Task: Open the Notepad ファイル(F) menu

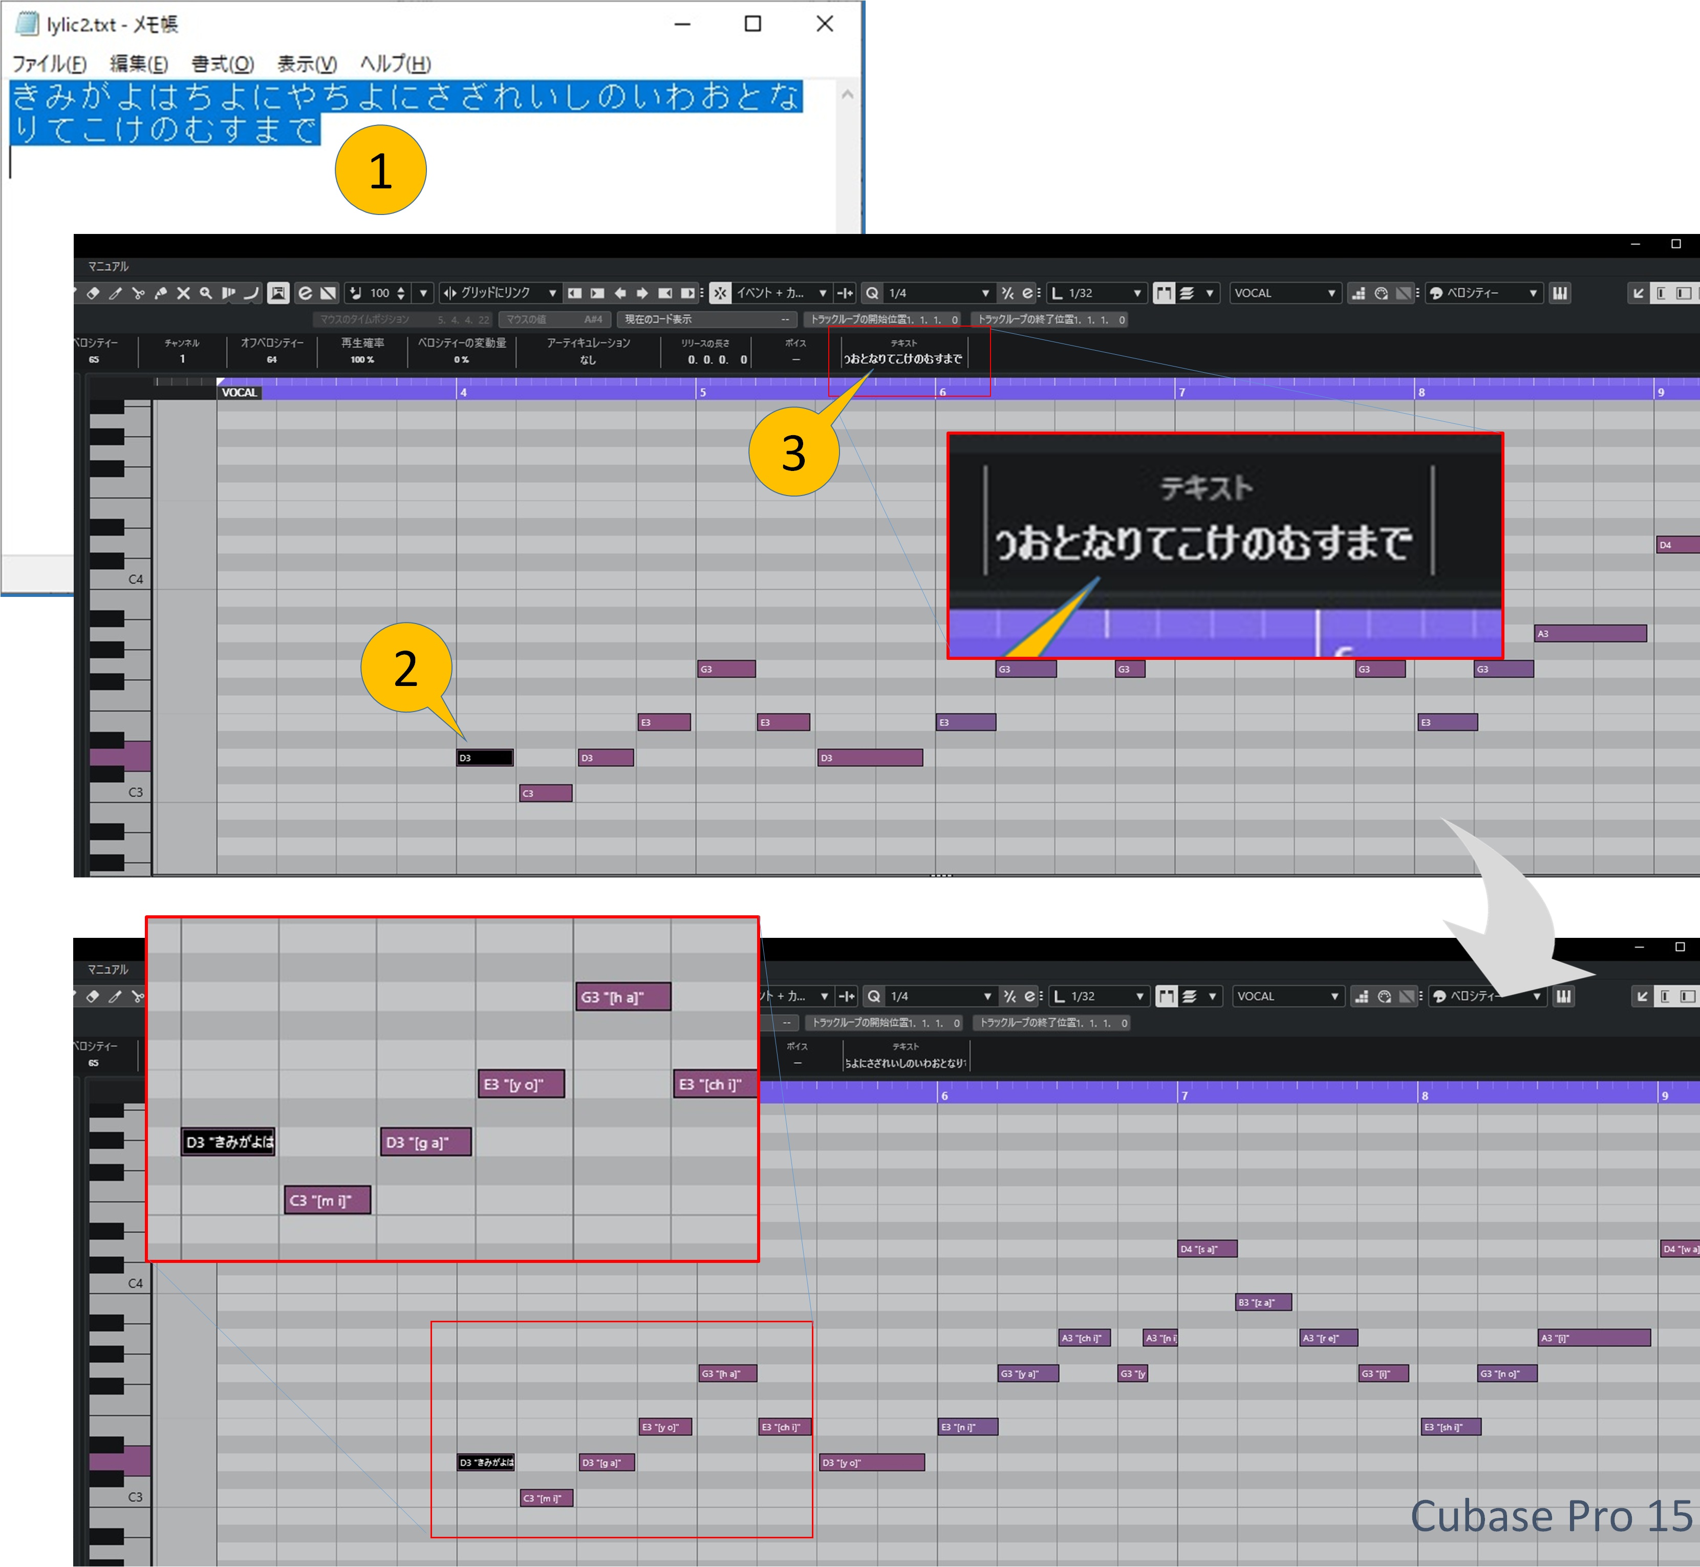Action: 48,63
